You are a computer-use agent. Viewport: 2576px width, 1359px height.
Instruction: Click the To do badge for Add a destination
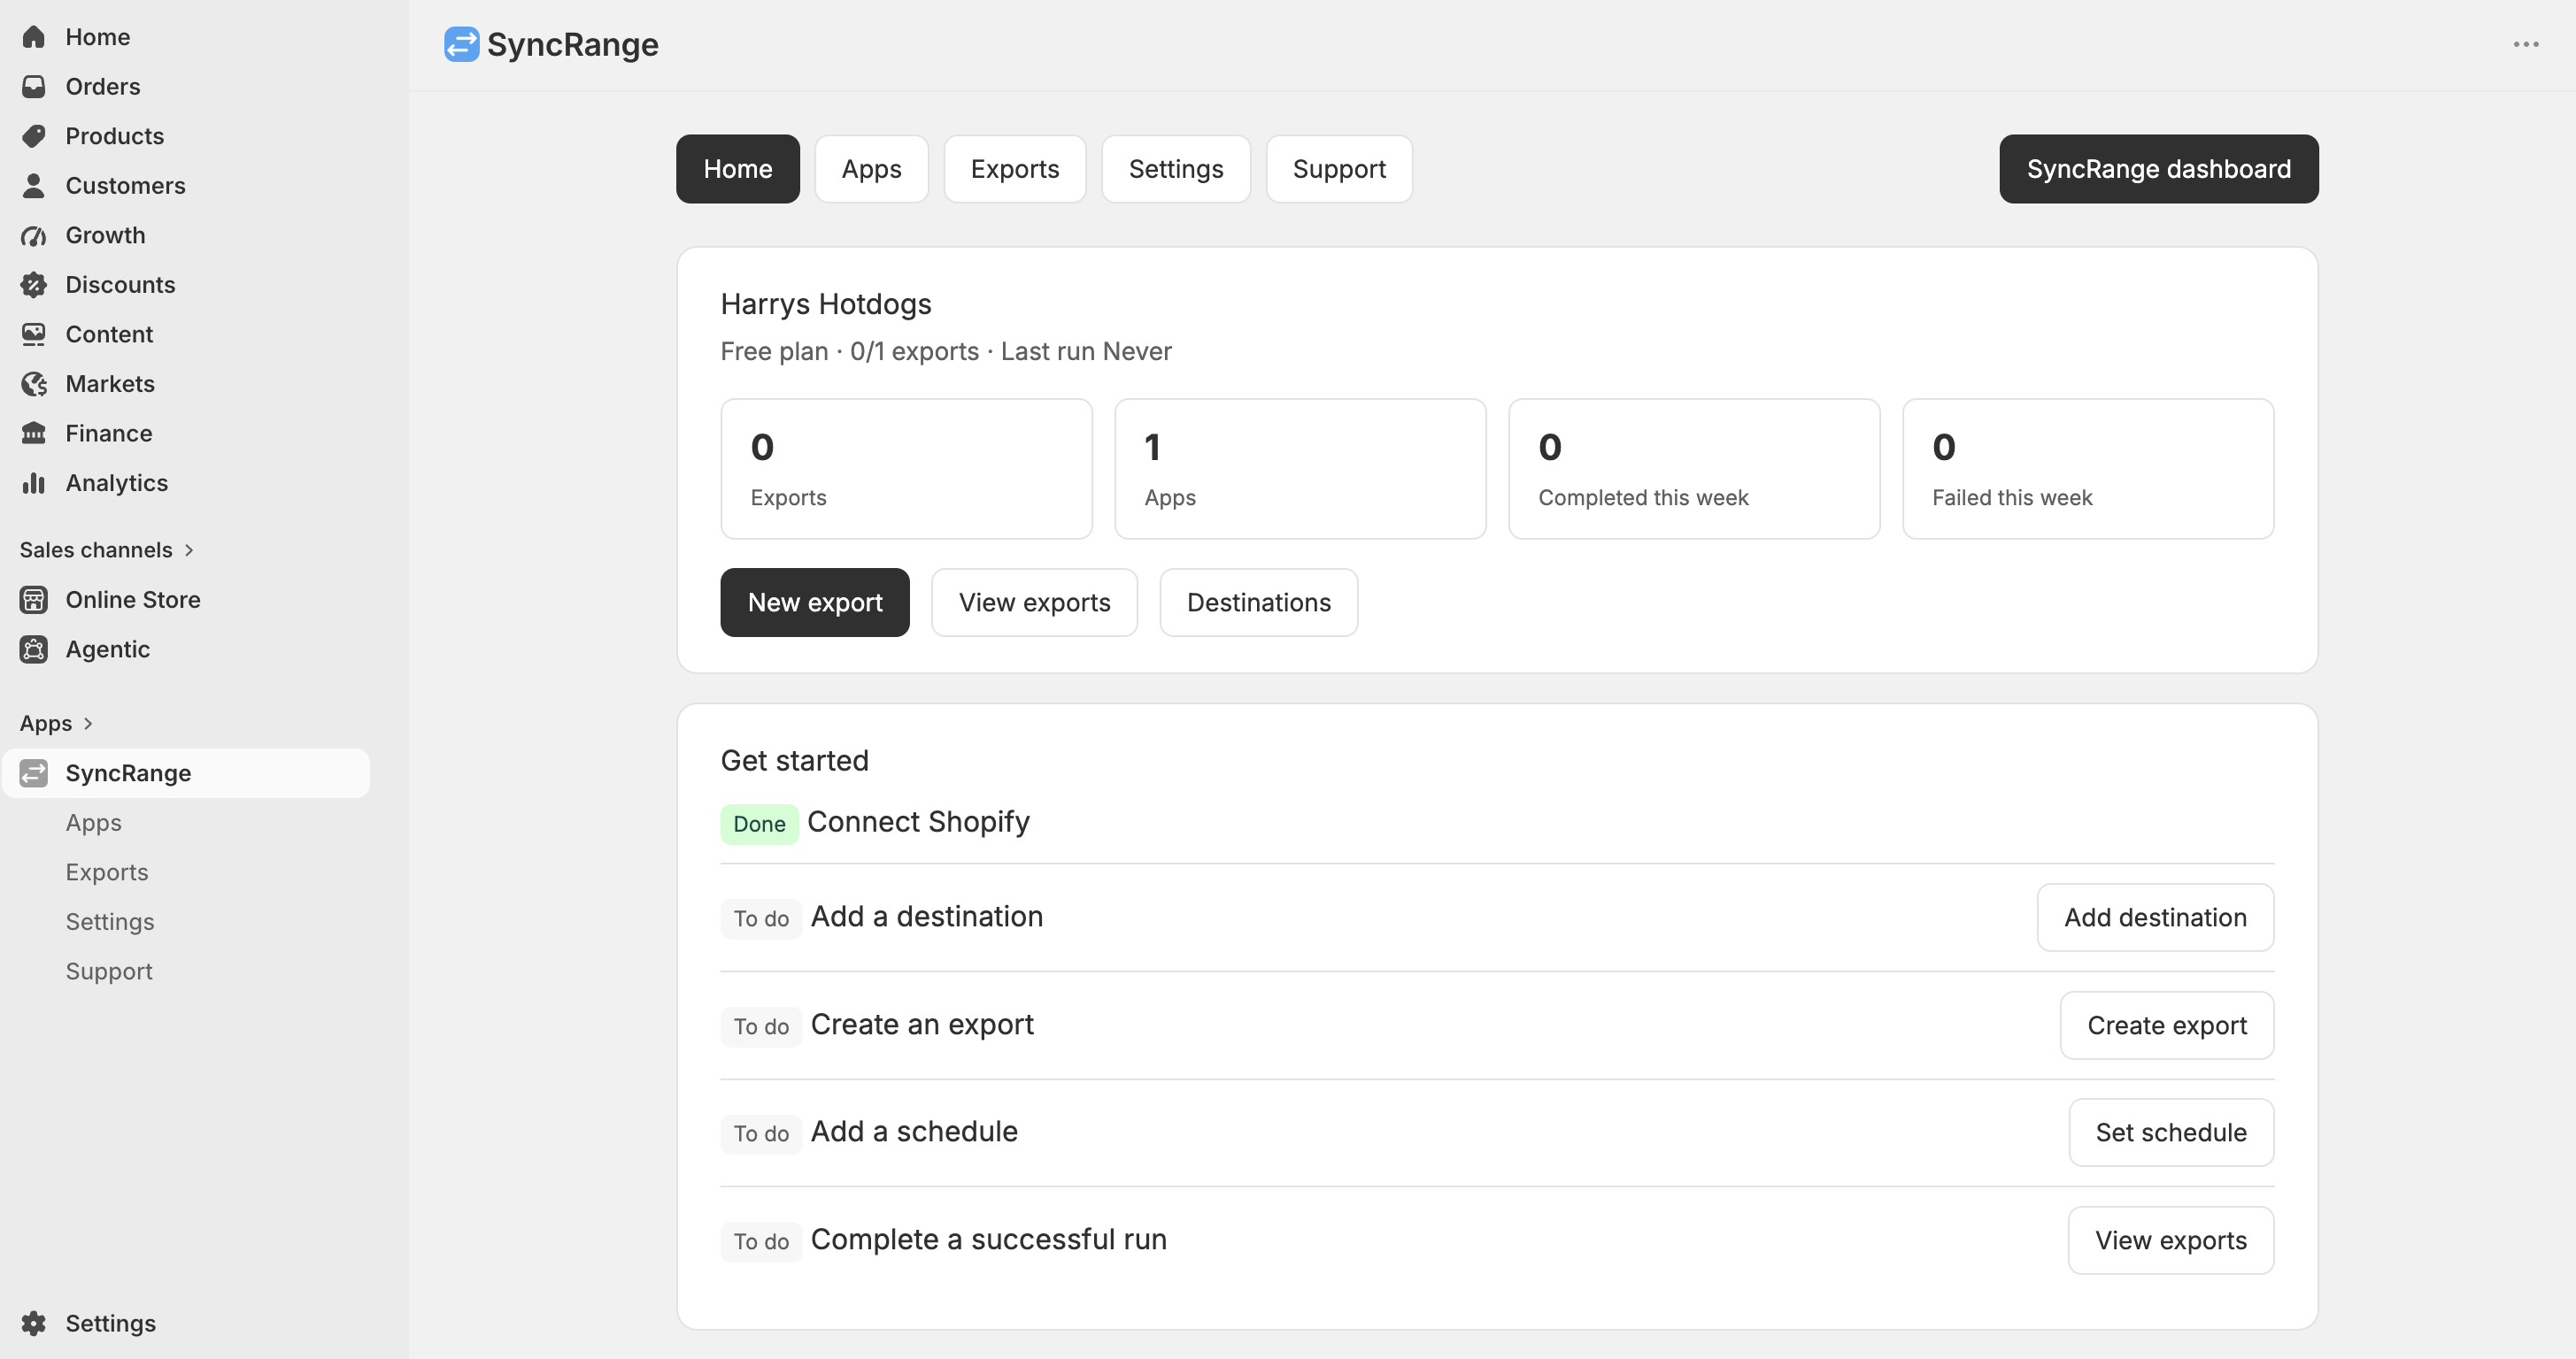761,918
